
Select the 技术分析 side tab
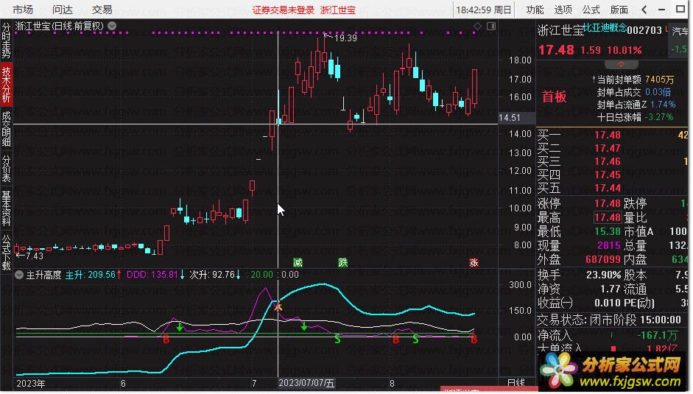click(x=6, y=84)
